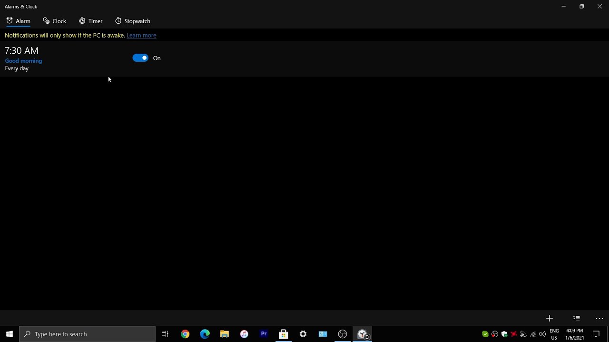Open Task View from the taskbar
609x342 pixels.
pyautogui.click(x=165, y=334)
